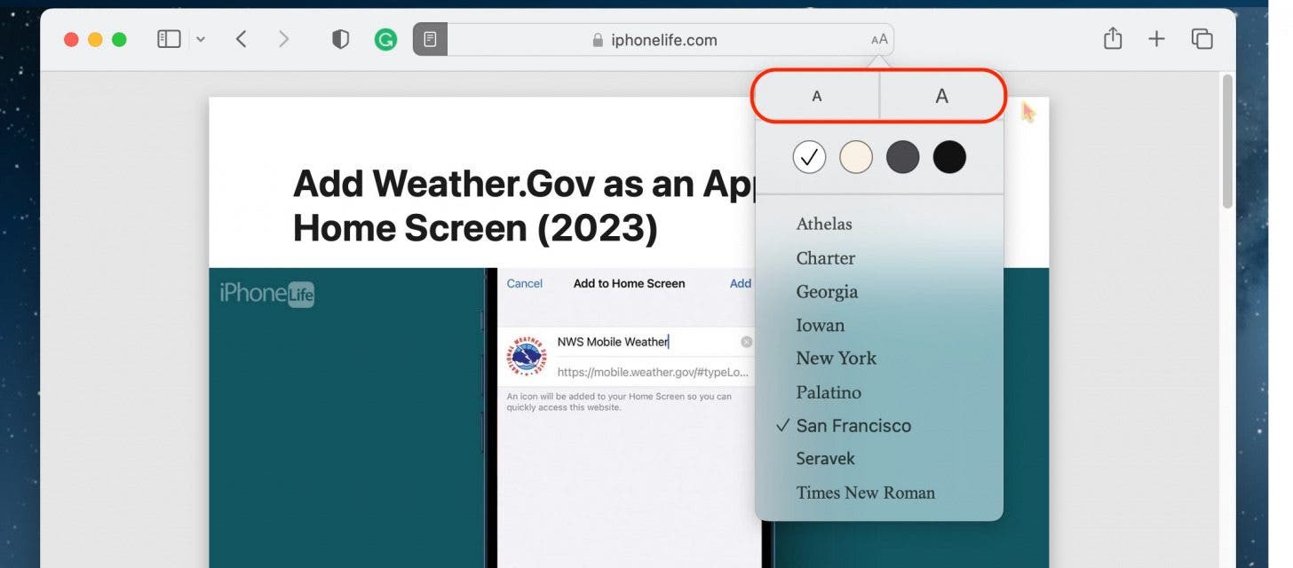The width and height of the screenshot is (1293, 568).
Task: Select Georgia from the font list
Action: pyautogui.click(x=827, y=292)
